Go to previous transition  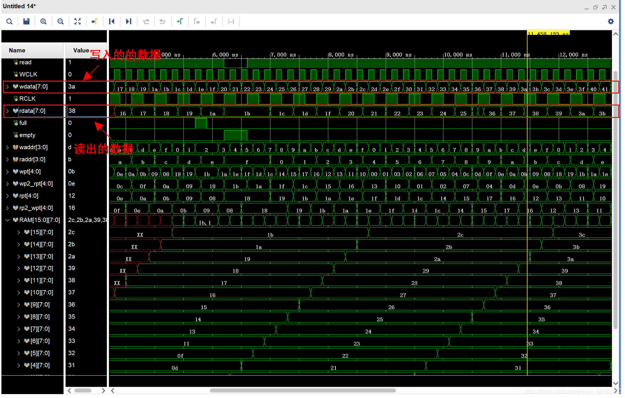(x=146, y=21)
